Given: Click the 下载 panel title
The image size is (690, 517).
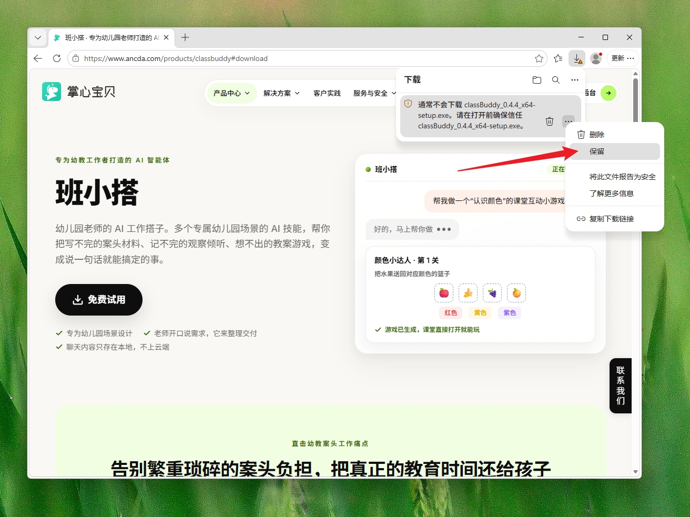Looking at the screenshot, I should pos(412,79).
